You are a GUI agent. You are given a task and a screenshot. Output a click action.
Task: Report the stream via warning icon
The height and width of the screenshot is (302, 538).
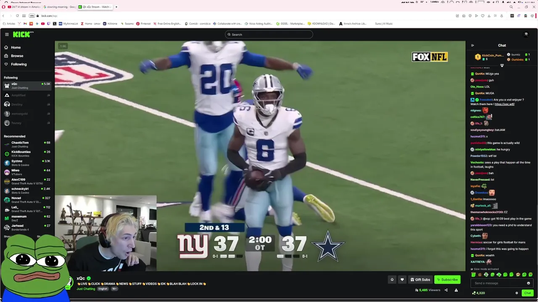456,290
